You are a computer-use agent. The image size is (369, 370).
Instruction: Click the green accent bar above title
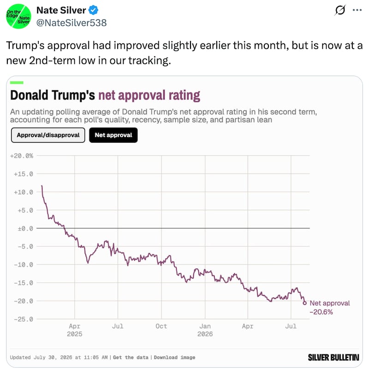17,82
